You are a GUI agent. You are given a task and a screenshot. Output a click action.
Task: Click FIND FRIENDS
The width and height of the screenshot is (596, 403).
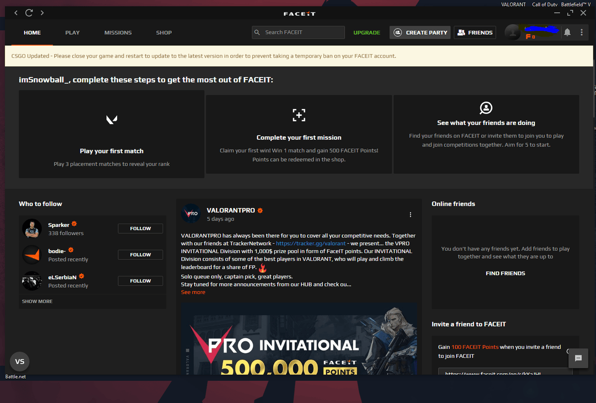pos(505,273)
